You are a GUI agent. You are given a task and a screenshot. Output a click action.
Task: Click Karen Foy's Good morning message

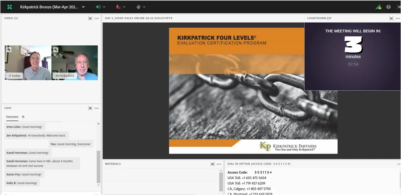(24, 174)
